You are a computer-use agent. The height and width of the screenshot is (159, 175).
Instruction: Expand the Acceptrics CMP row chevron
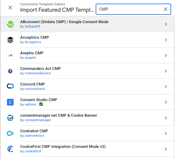[x=166, y=40]
